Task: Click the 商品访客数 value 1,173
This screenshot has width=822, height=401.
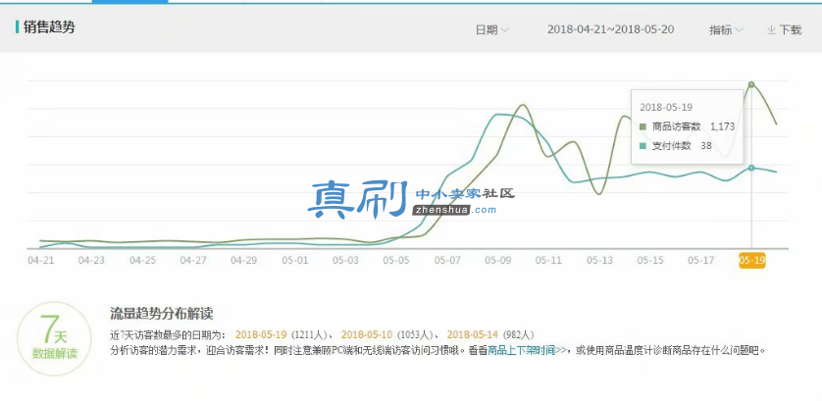Action: 722,126
